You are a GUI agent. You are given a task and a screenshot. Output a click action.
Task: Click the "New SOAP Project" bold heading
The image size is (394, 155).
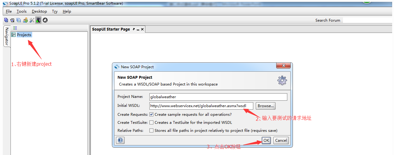click(135, 77)
